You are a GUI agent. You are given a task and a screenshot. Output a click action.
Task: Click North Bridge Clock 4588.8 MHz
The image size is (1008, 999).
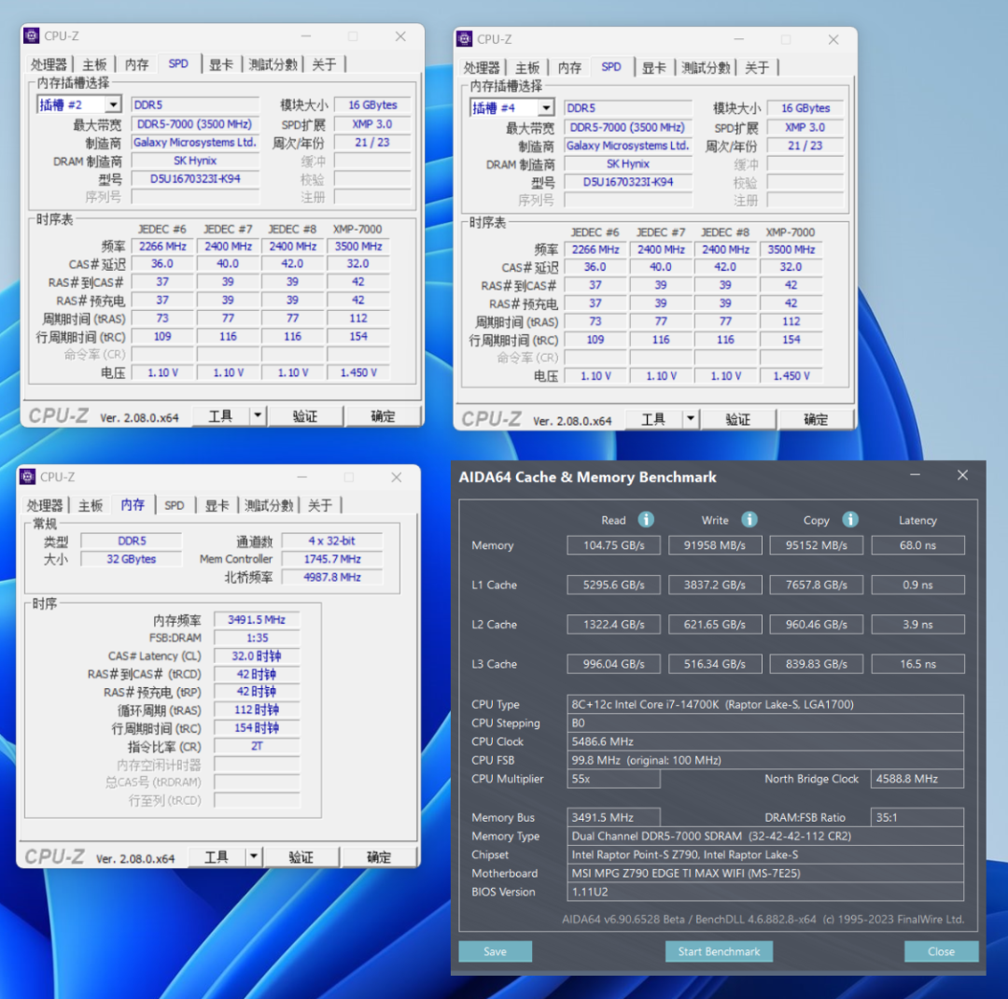tap(917, 779)
